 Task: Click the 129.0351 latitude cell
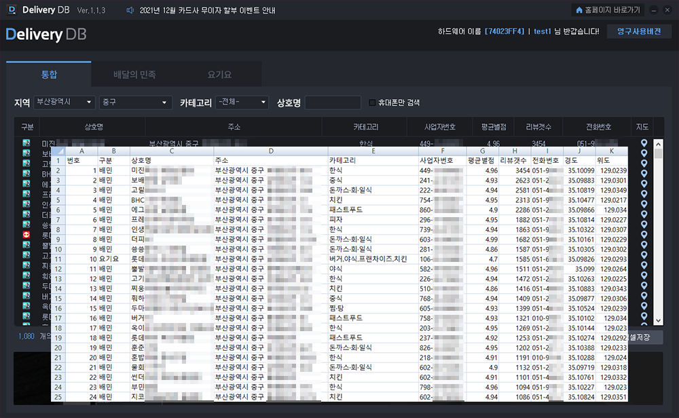click(x=613, y=397)
